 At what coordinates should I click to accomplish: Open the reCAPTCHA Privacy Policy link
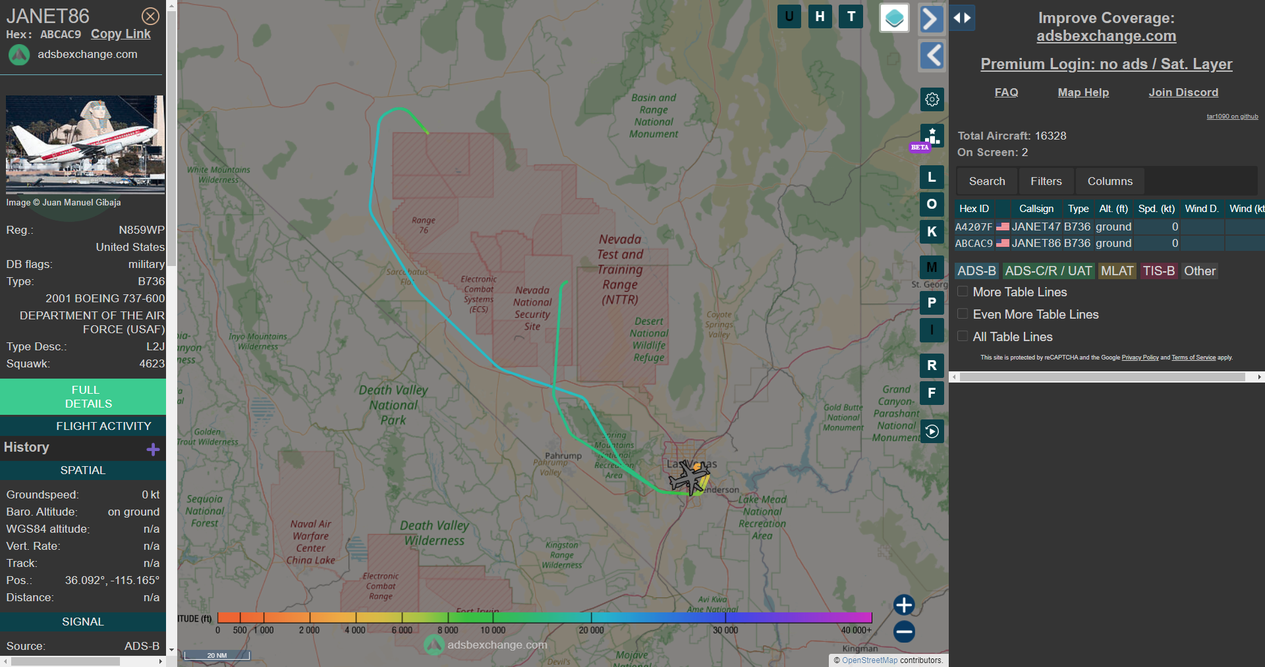pyautogui.click(x=1140, y=358)
